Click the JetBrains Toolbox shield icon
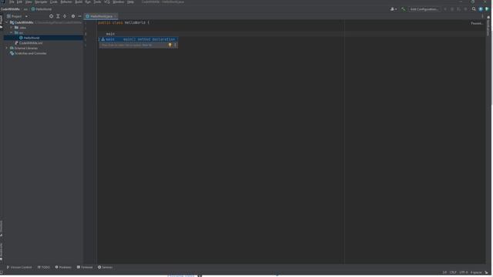This screenshot has height=277, width=493. coord(487,9)
